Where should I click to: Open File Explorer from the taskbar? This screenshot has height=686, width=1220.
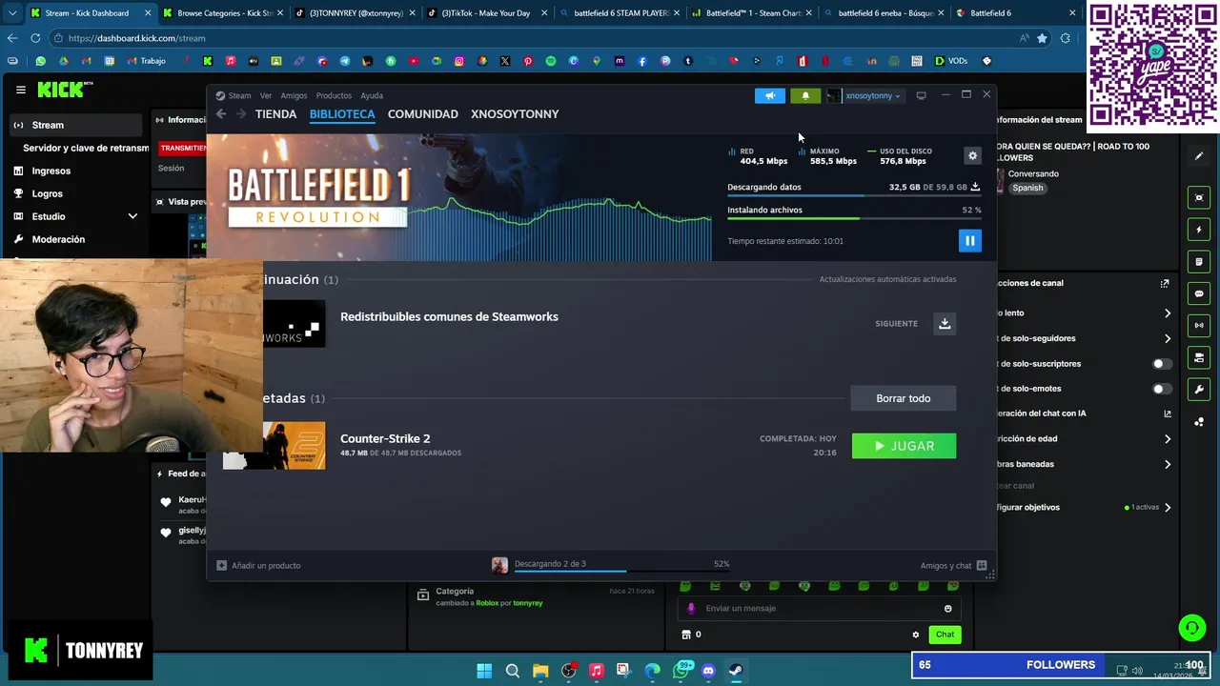coord(540,671)
